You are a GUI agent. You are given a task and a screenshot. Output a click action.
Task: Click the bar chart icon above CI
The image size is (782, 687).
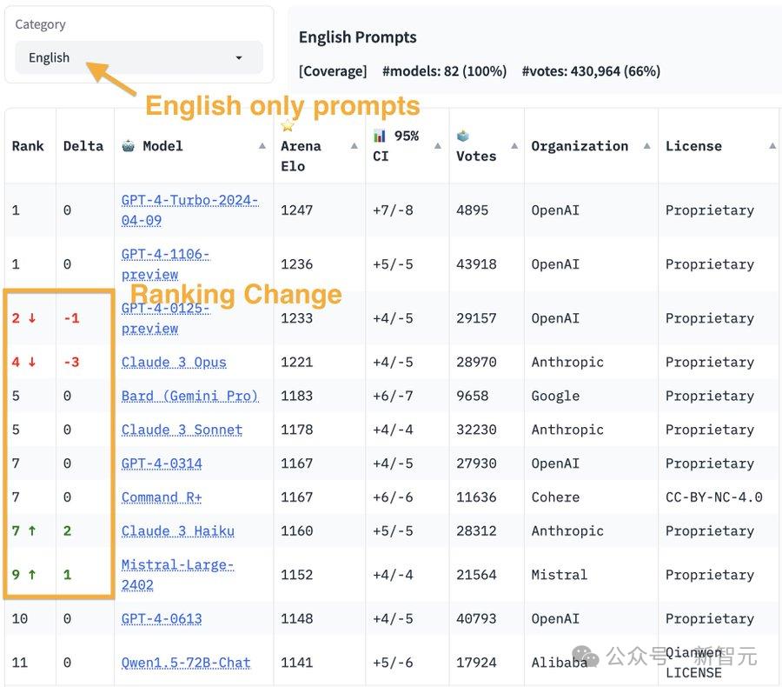(x=380, y=136)
